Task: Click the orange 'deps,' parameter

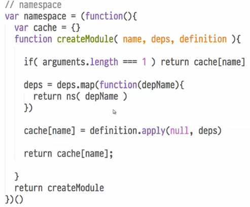Action: 162,39
